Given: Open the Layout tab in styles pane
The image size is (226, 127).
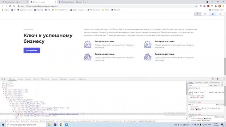Looking at the screenshot, I should 206,82.
